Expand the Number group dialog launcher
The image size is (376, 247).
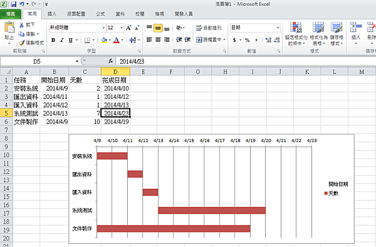pos(279,51)
